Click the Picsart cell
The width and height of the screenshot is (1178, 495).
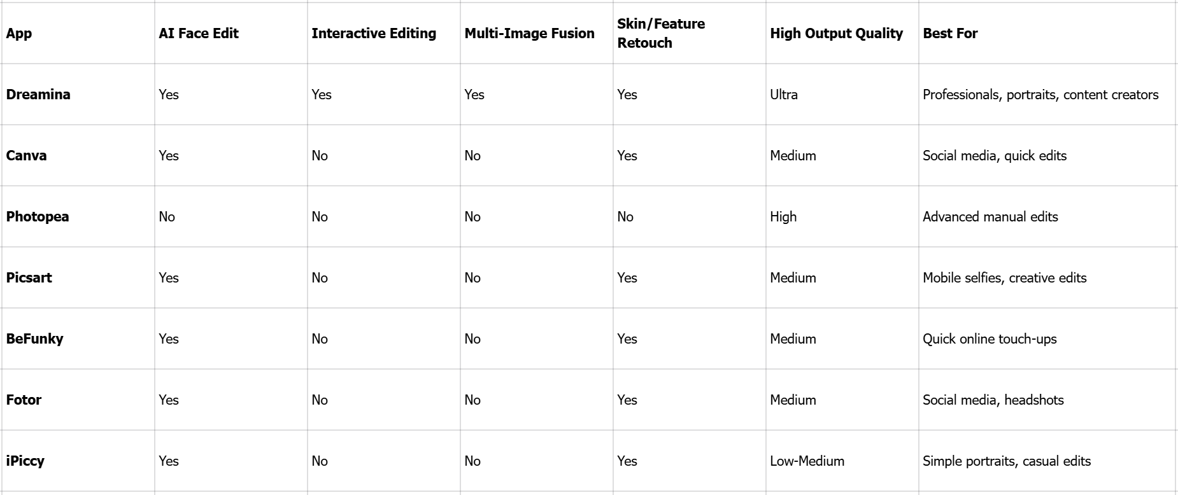click(x=29, y=278)
